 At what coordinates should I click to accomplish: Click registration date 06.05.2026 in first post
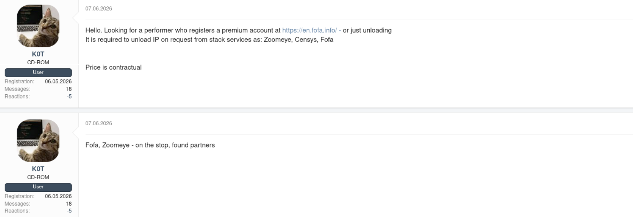[x=58, y=81]
